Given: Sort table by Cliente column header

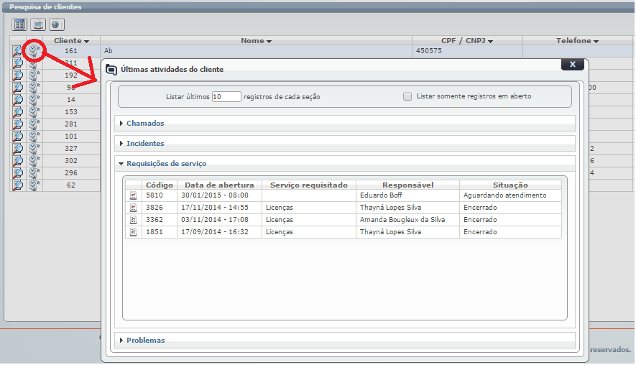Looking at the screenshot, I should (x=71, y=41).
